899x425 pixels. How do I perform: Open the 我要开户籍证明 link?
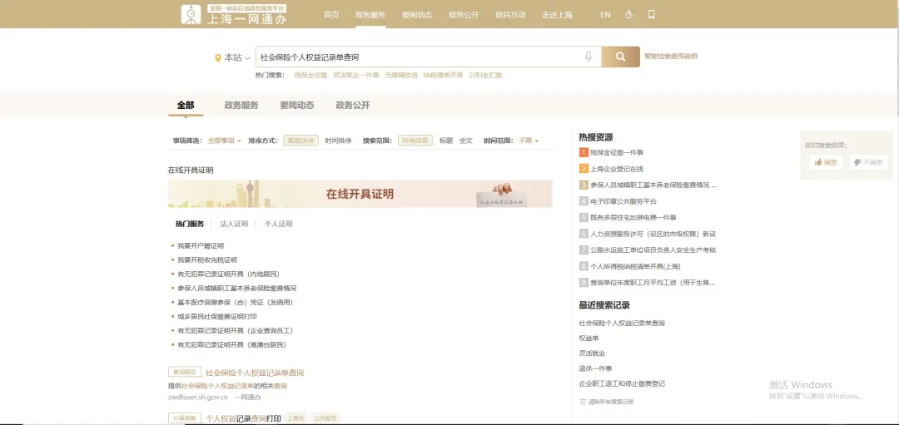click(201, 246)
